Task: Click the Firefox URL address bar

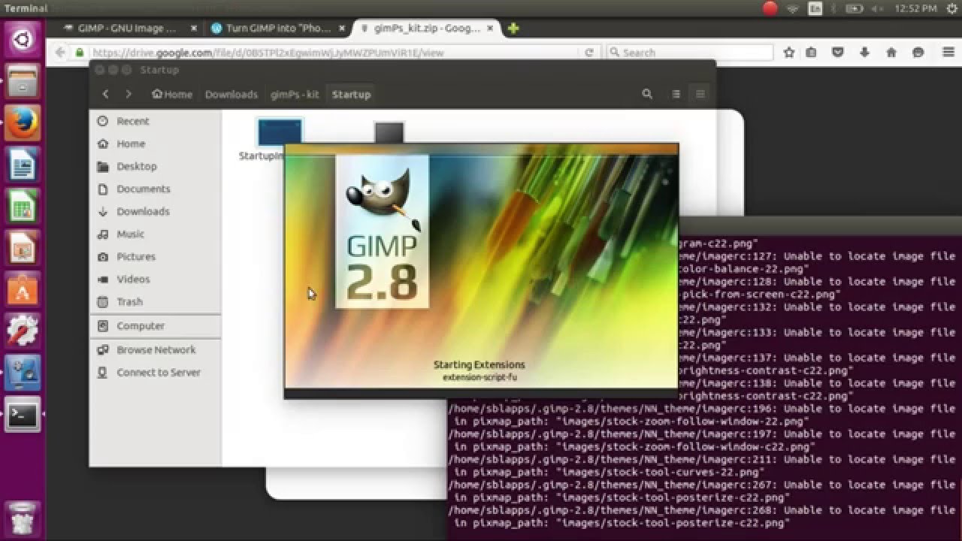Action: point(331,53)
